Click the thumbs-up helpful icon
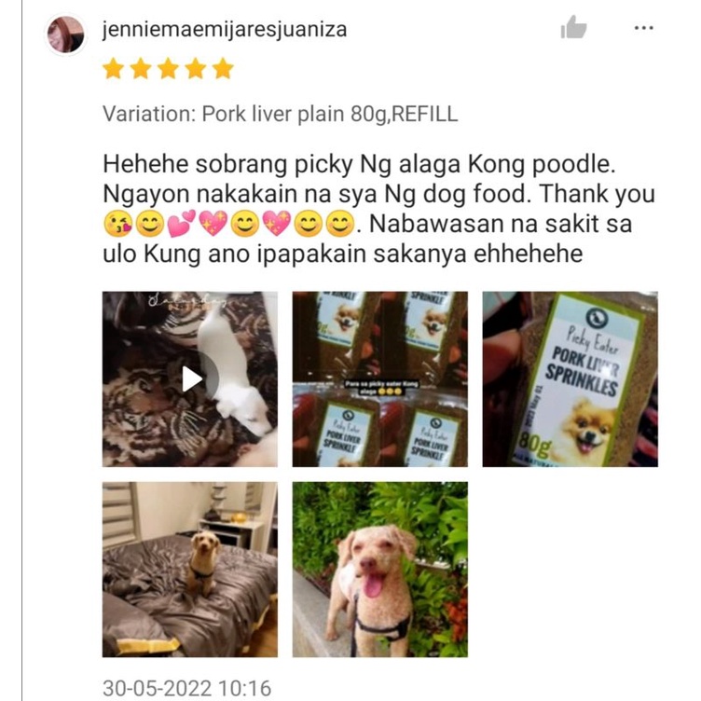Screen dimensions: 701x701 point(573,27)
